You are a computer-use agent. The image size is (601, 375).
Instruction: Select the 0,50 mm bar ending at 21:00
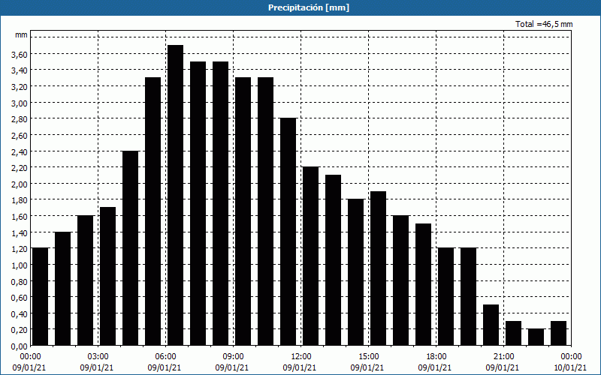tap(491, 325)
